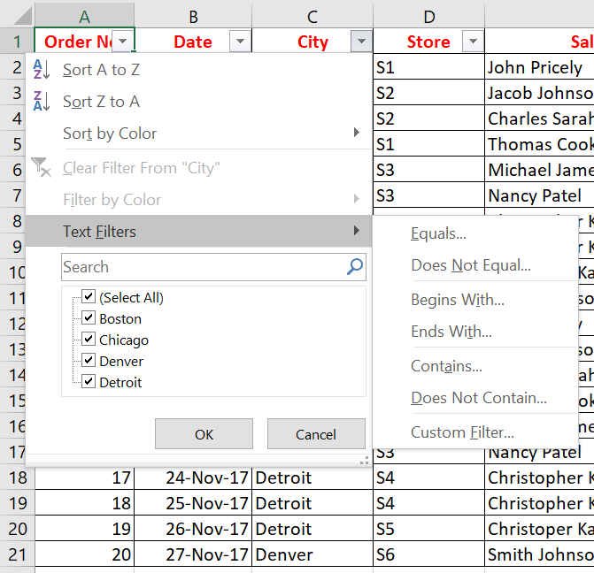Uncheck the (Select All) checkbox
The width and height of the screenshot is (594, 573).
pos(89,297)
